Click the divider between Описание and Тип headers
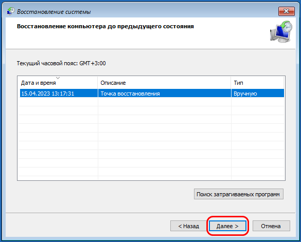This screenshot has height=242, width=301. (231, 83)
